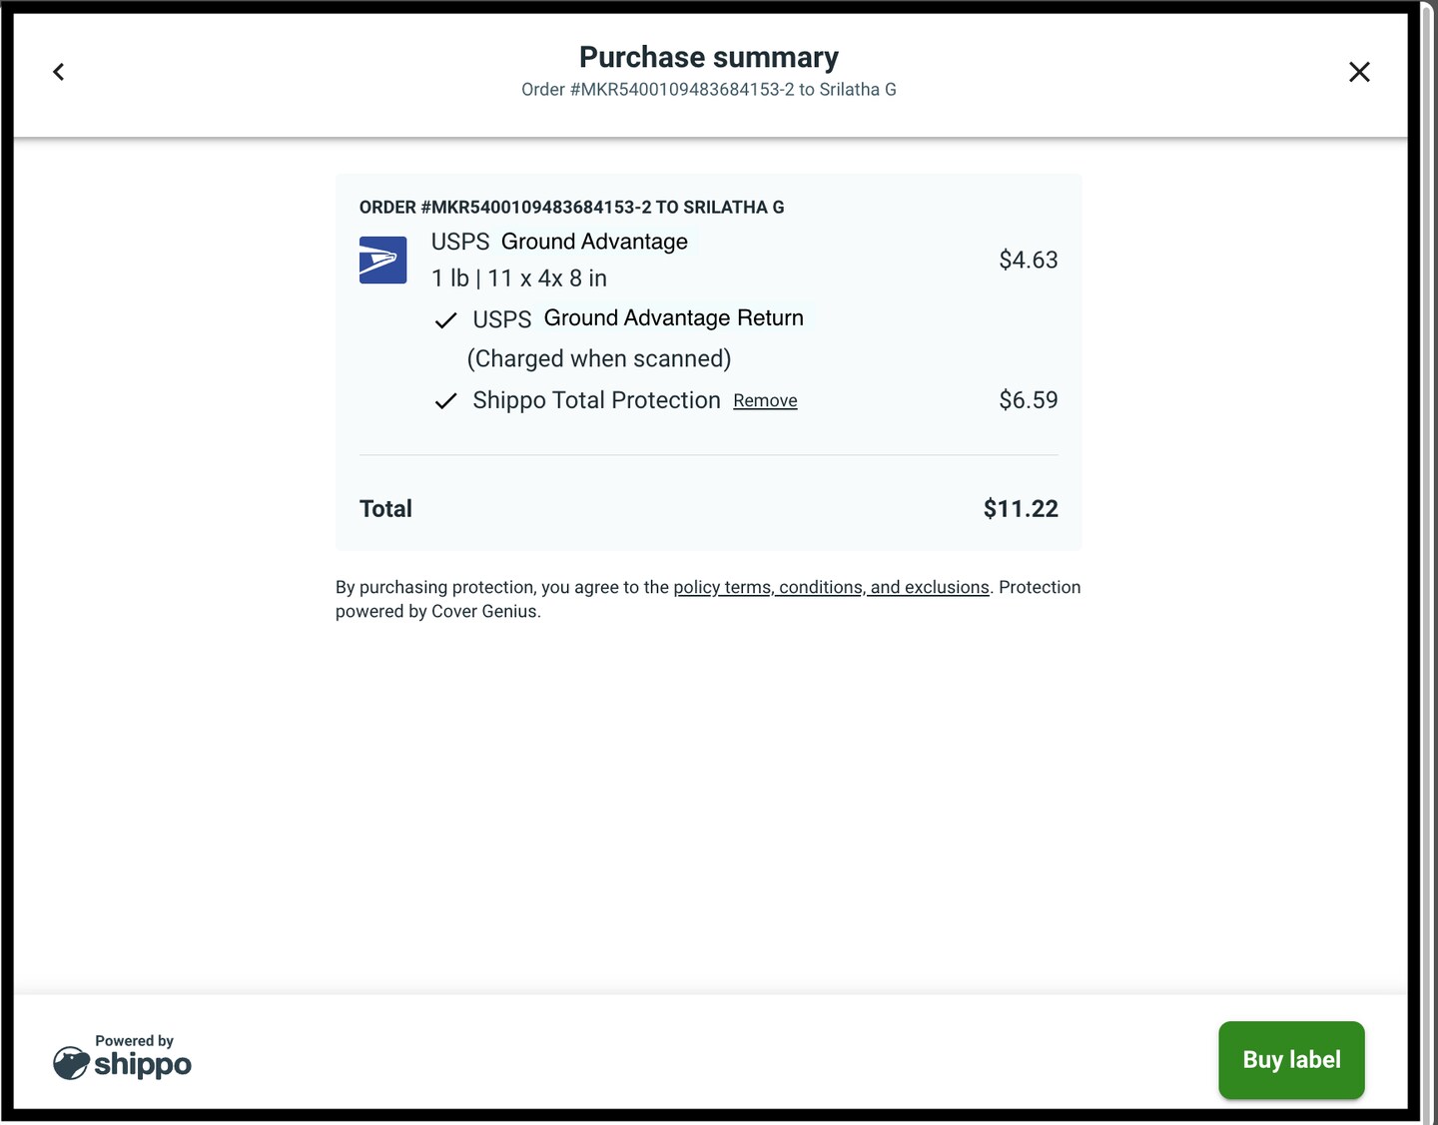Click the ORDER header inside the summary card
Image resolution: width=1438 pixels, height=1125 pixels.
click(x=571, y=207)
